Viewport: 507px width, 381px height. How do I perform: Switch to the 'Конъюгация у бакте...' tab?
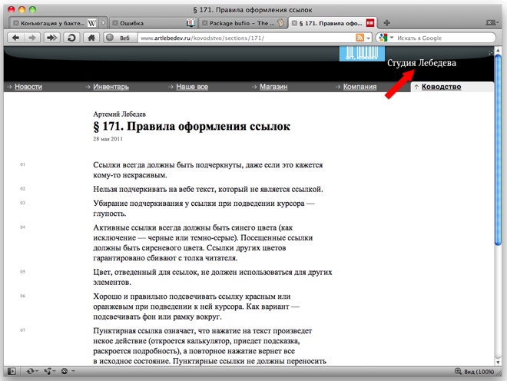(x=54, y=23)
